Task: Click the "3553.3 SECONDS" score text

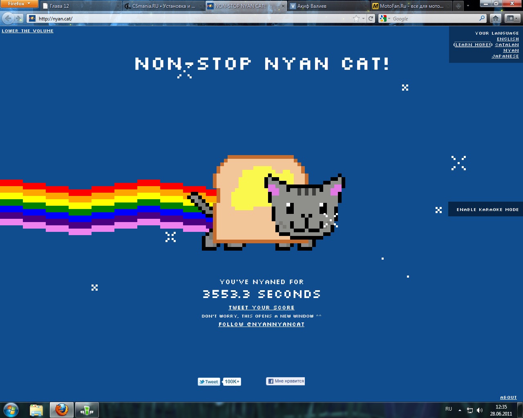Action: 261,294
